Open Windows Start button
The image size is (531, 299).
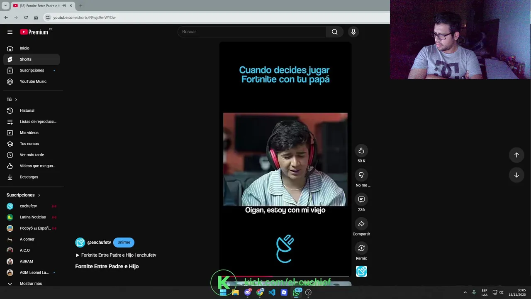[223, 292]
